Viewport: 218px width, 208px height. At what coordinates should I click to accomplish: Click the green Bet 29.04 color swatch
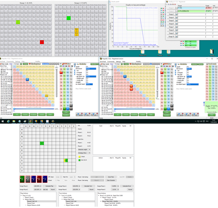tap(79, 160)
